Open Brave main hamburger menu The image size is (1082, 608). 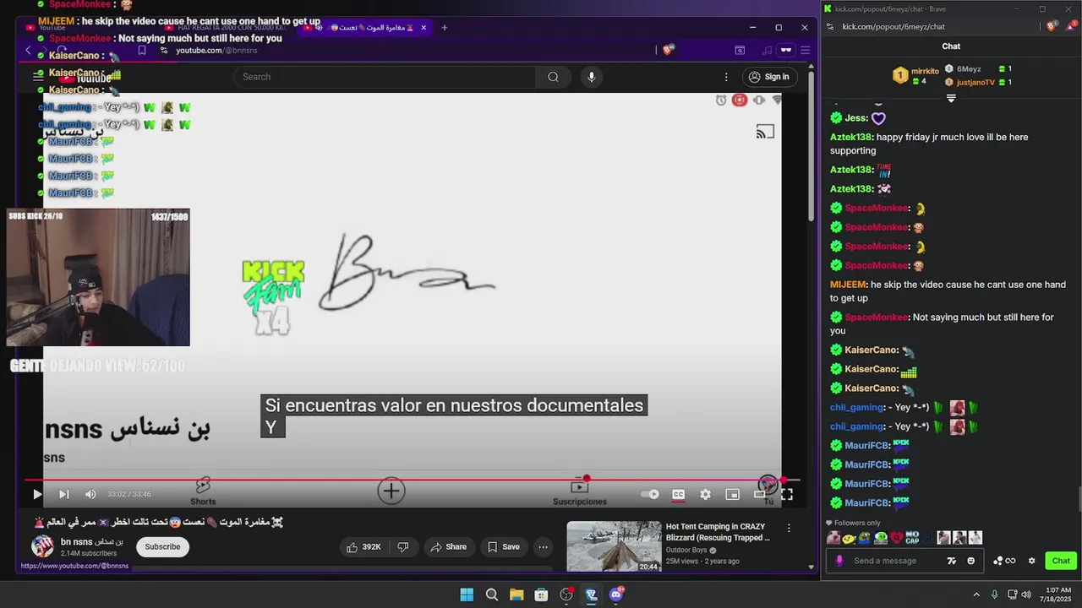coord(805,50)
